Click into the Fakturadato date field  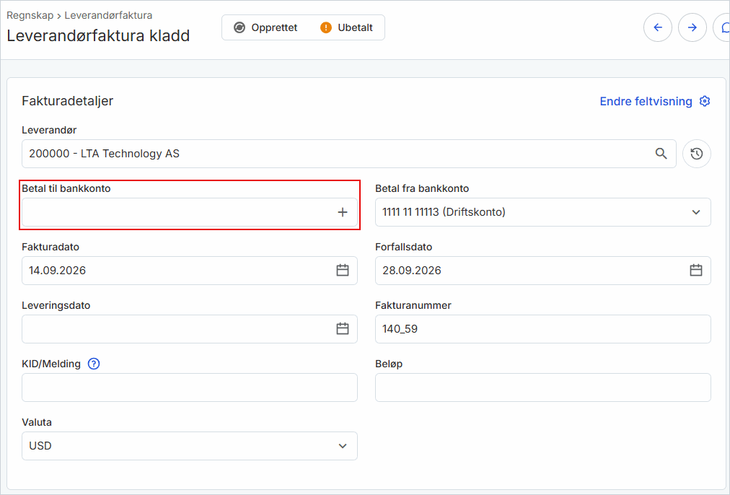point(190,271)
